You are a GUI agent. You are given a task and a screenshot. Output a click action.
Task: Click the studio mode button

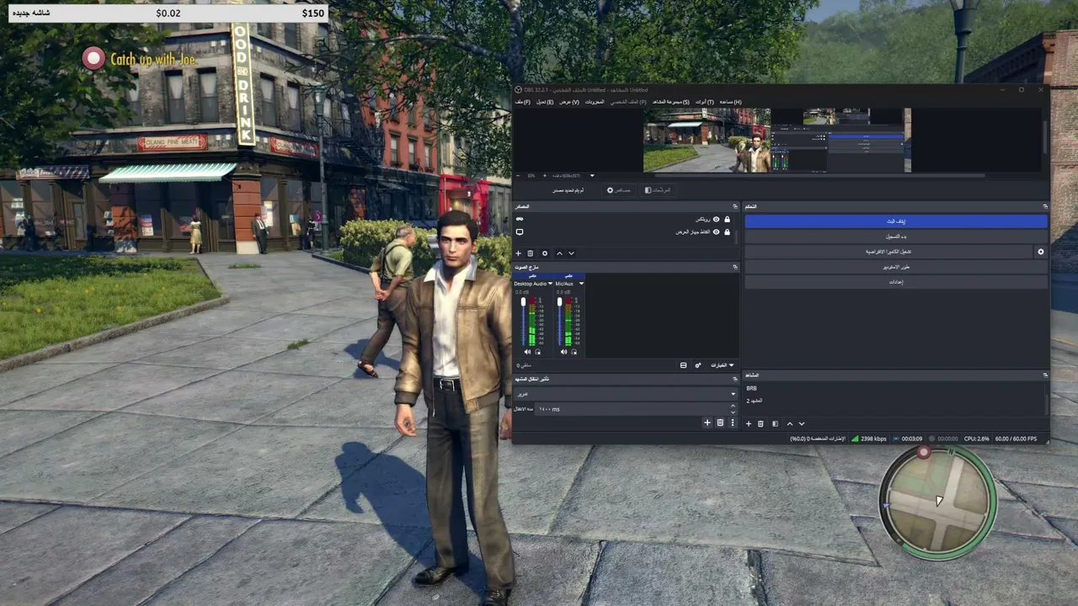pos(896,267)
